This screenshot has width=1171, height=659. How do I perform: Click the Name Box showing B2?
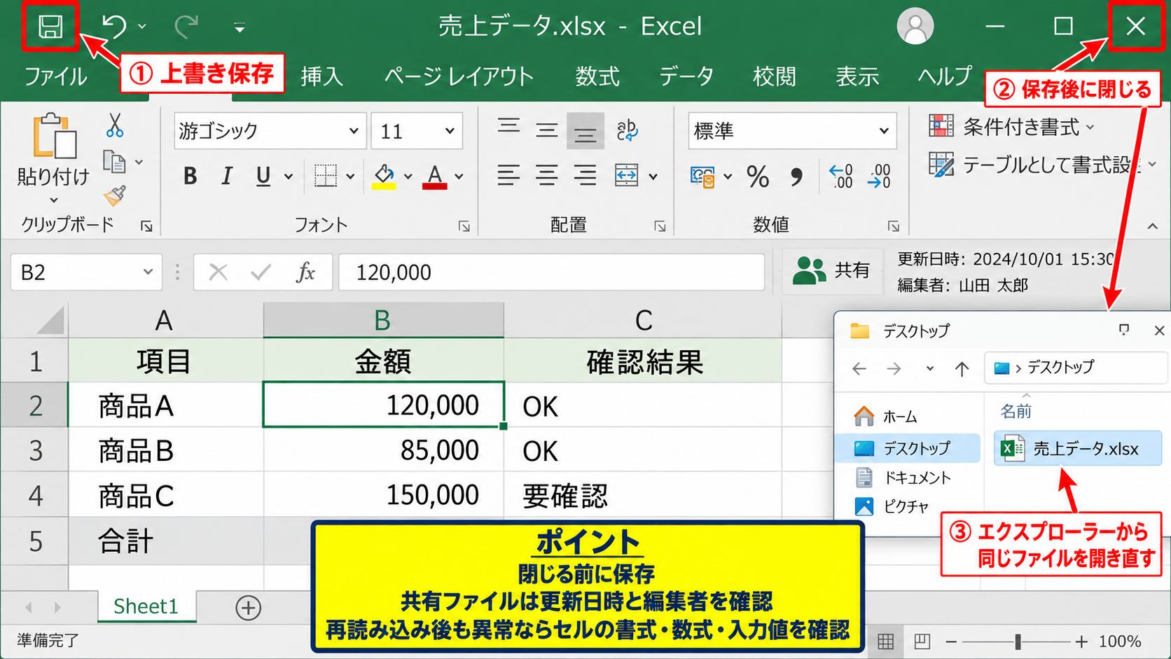coord(86,272)
